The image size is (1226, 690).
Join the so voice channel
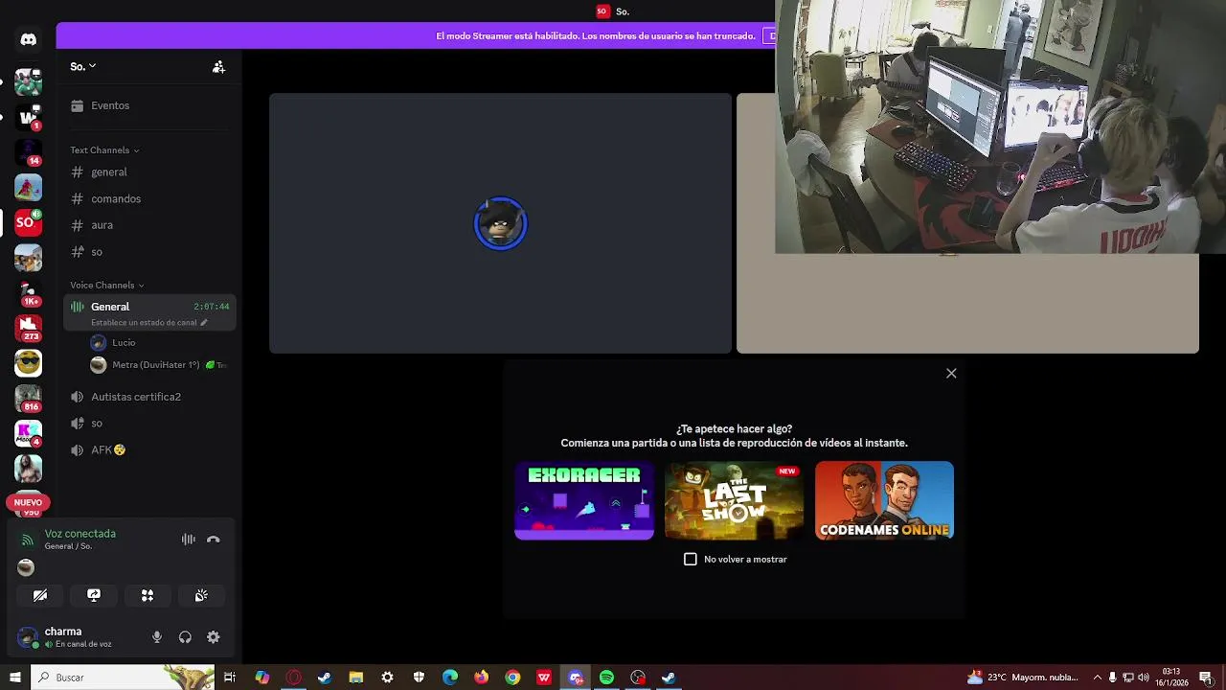pyautogui.click(x=148, y=424)
